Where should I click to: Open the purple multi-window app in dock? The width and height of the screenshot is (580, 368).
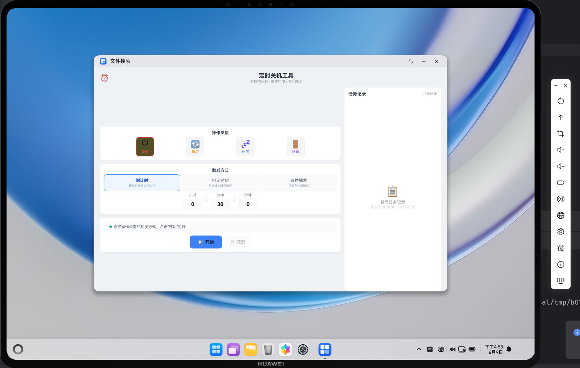(x=233, y=349)
